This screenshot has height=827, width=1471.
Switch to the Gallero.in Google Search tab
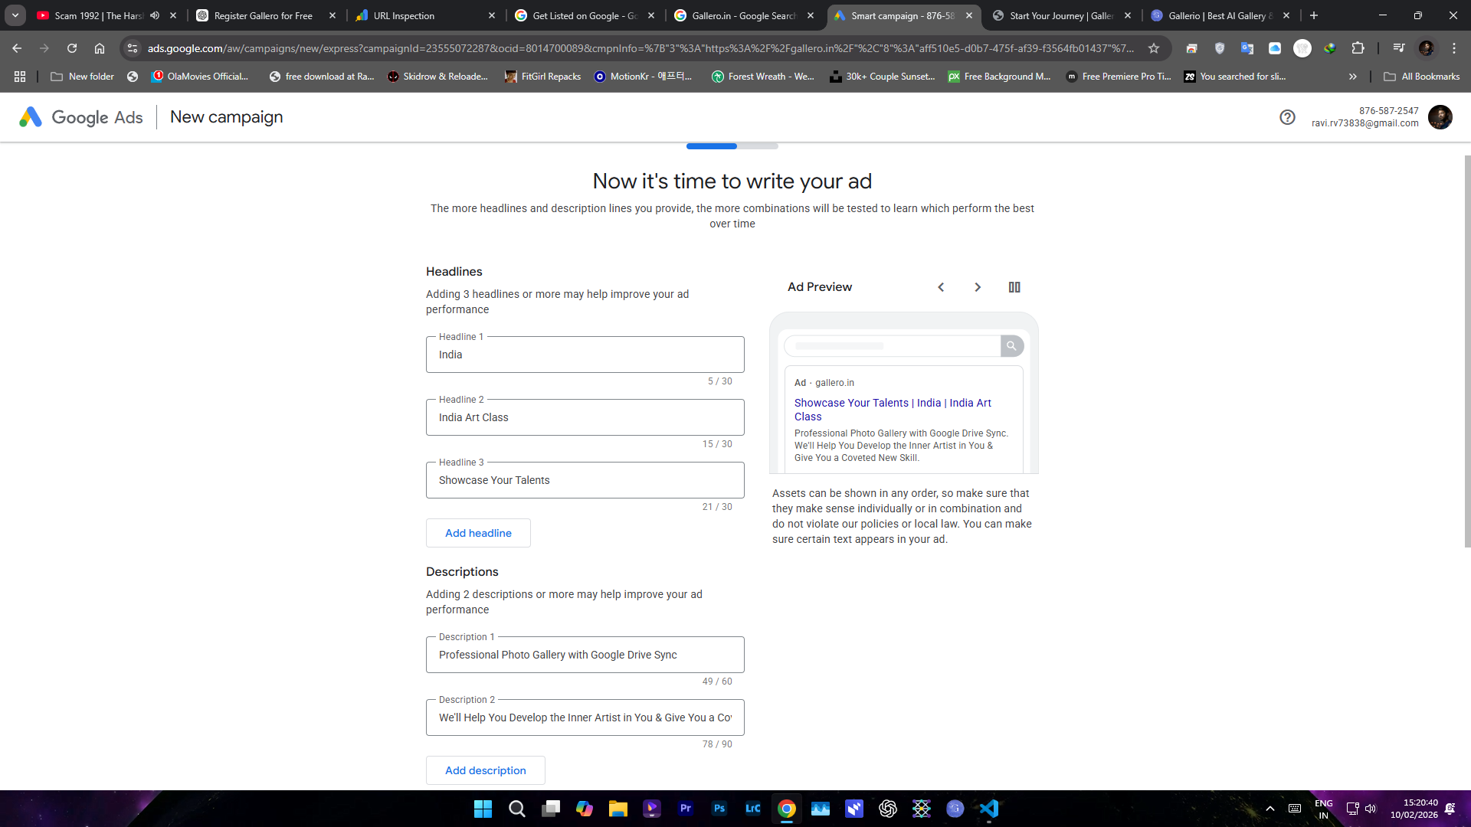click(x=739, y=15)
